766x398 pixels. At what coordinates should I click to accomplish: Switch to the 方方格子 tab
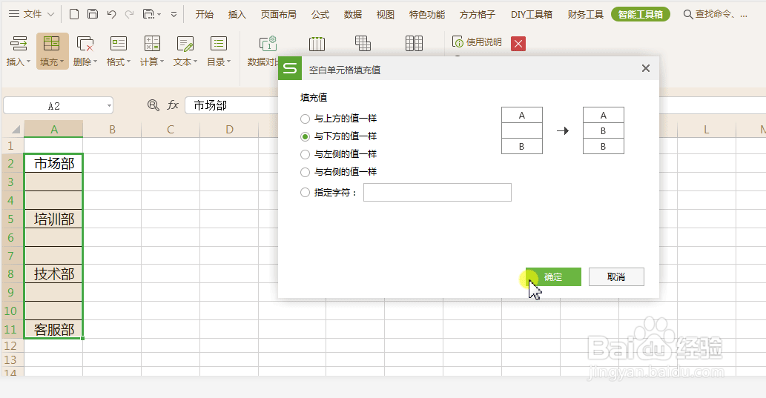click(478, 15)
